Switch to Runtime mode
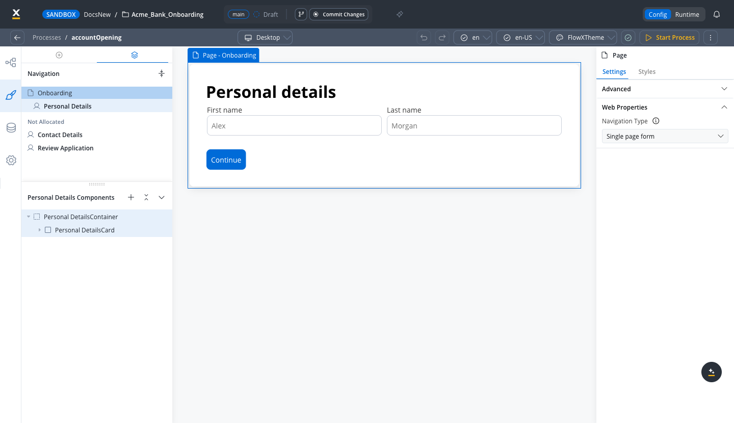 coord(687,14)
